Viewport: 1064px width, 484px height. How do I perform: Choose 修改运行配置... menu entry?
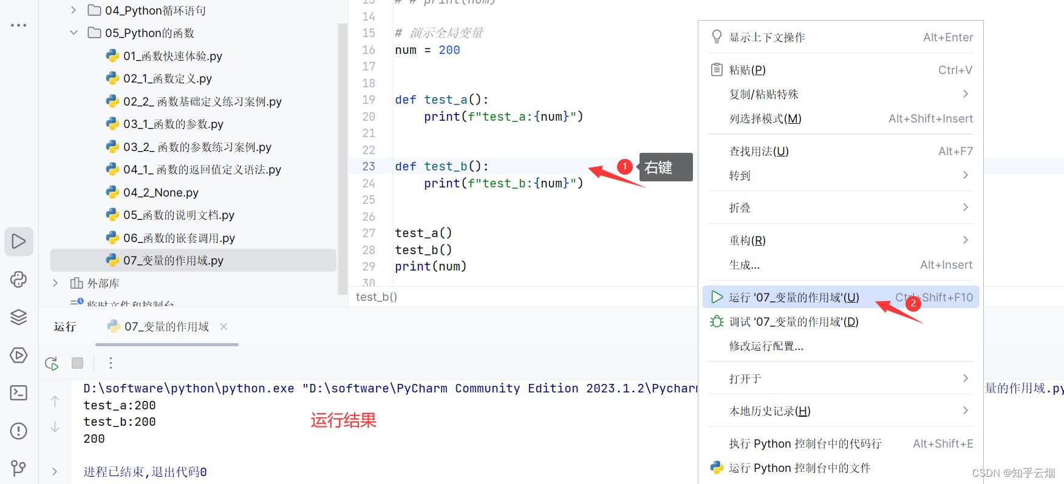841,346
